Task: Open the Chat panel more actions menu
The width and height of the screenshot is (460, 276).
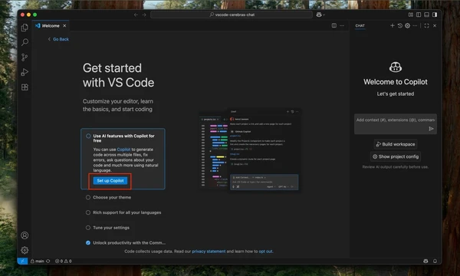Action: pyautogui.click(x=415, y=25)
